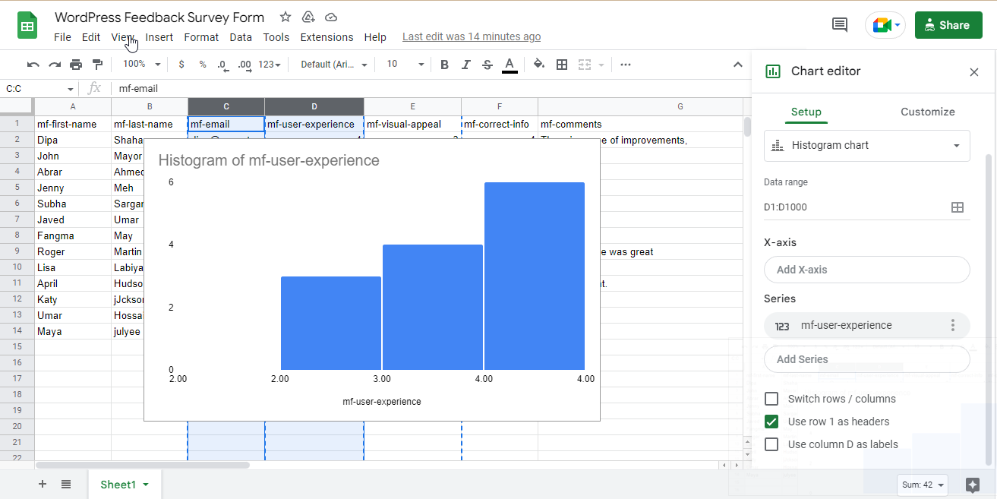Click the WordPress Feedback Survey Form title
This screenshot has height=499, width=997.
[159, 17]
